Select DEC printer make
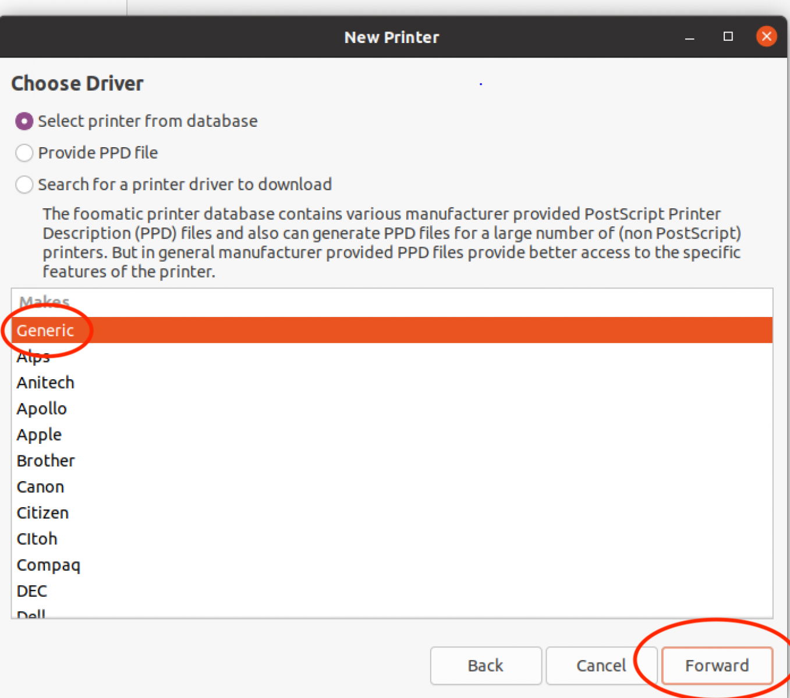 [x=31, y=592]
